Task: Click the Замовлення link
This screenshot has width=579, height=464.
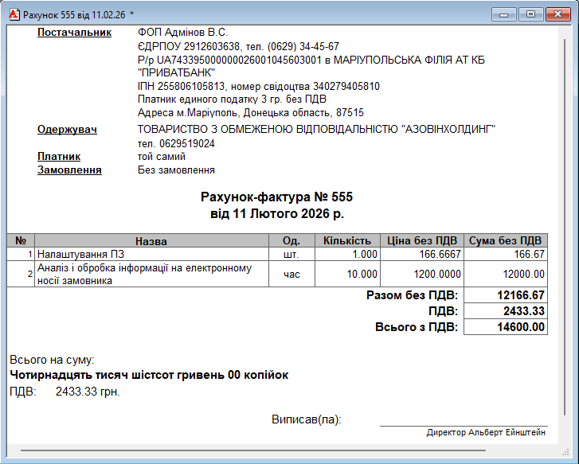Action: point(69,170)
